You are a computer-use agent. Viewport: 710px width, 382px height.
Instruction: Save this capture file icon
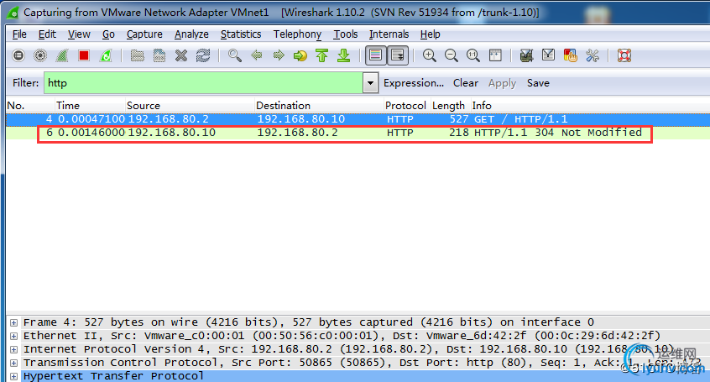point(159,55)
